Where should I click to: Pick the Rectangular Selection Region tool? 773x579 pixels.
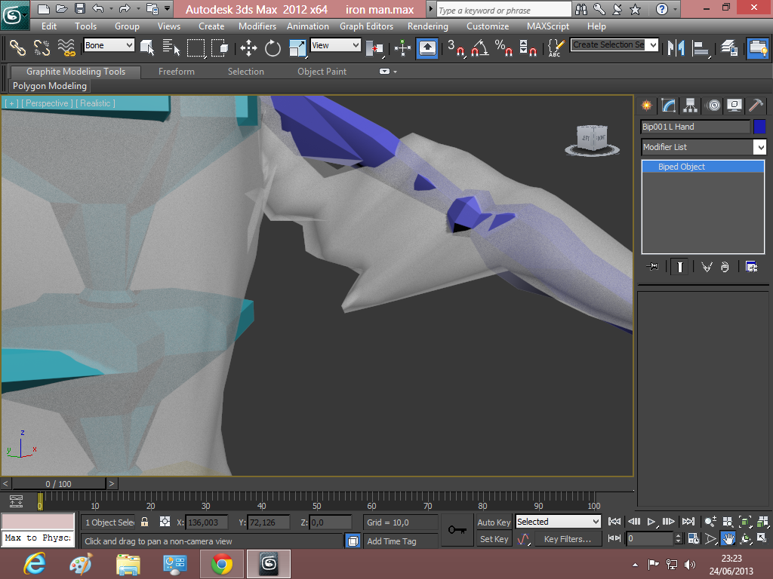click(x=196, y=47)
